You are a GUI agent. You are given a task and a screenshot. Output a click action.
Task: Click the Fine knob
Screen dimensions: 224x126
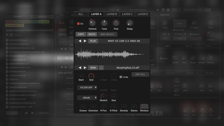click(x=116, y=23)
